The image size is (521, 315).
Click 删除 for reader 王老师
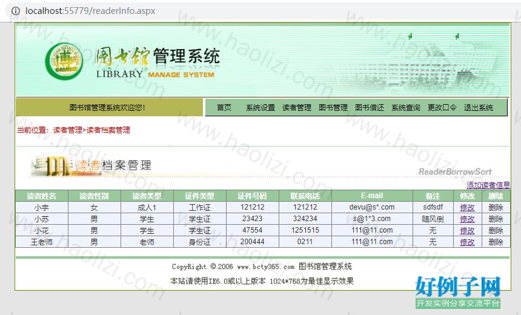point(496,242)
